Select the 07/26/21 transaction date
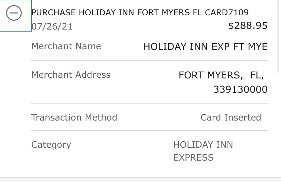This screenshot has height=182, width=281. (x=52, y=26)
